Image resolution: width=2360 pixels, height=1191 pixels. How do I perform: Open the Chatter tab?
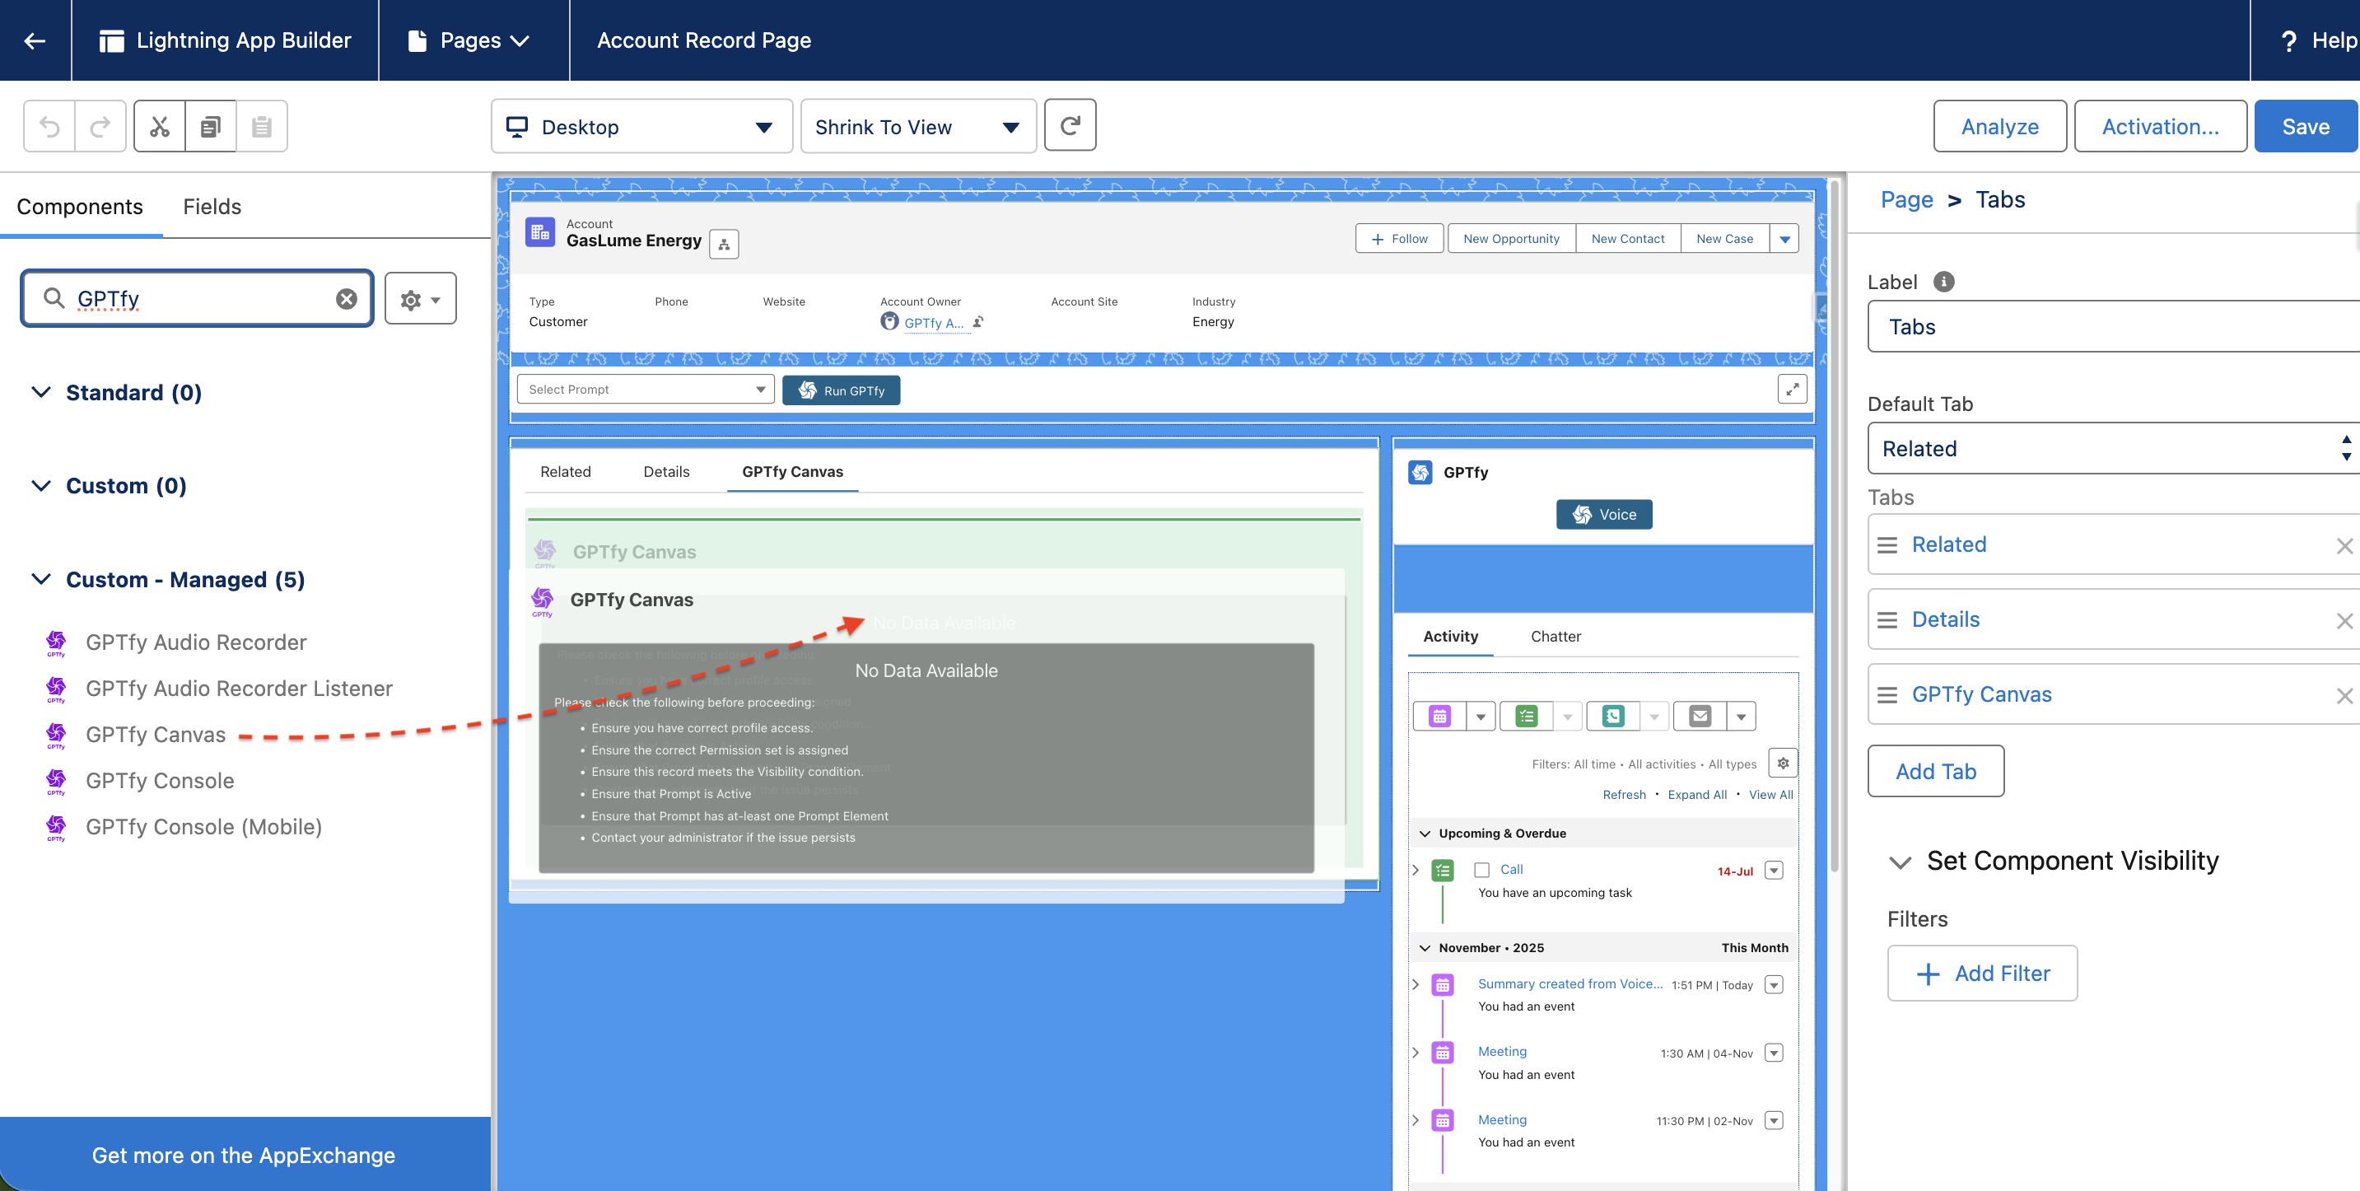[1555, 636]
